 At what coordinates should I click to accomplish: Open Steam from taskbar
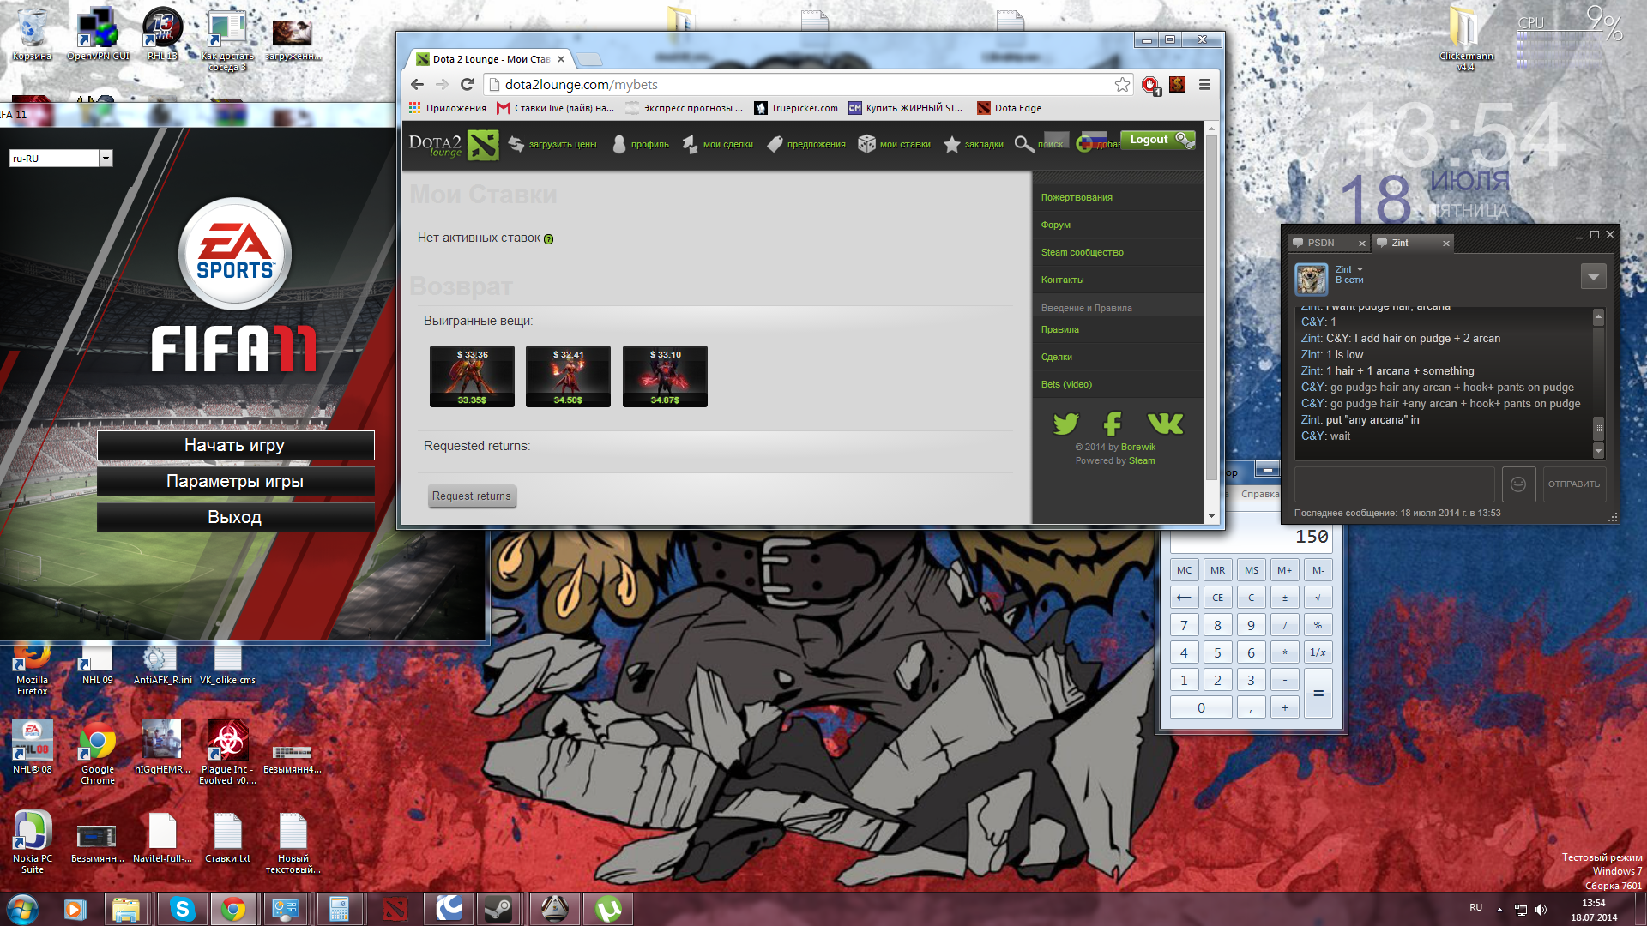pyautogui.click(x=498, y=909)
